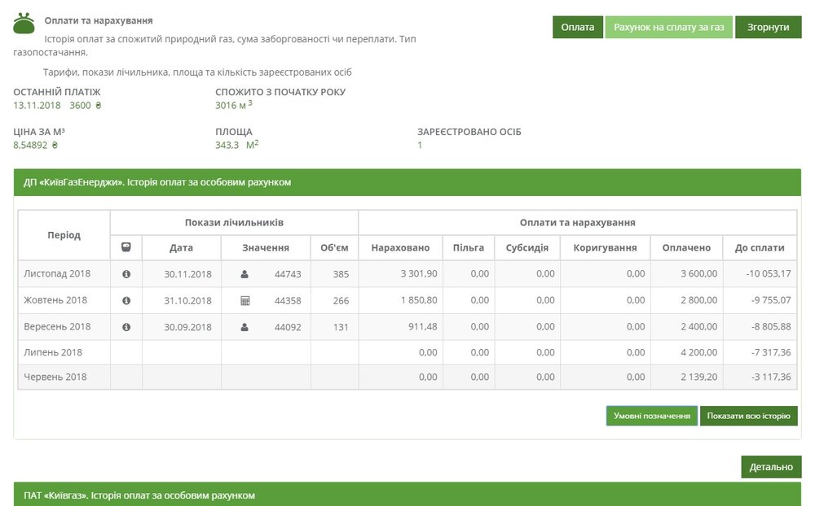Screen dimensions: 815x506
Task: Open info icon for Листопад 2018 row
Action: click(x=126, y=274)
